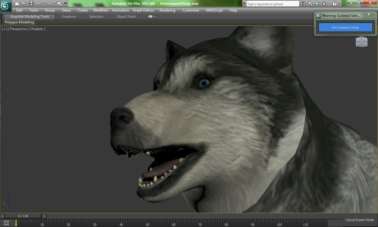Click Exit Isolation Mode button

[345, 27]
